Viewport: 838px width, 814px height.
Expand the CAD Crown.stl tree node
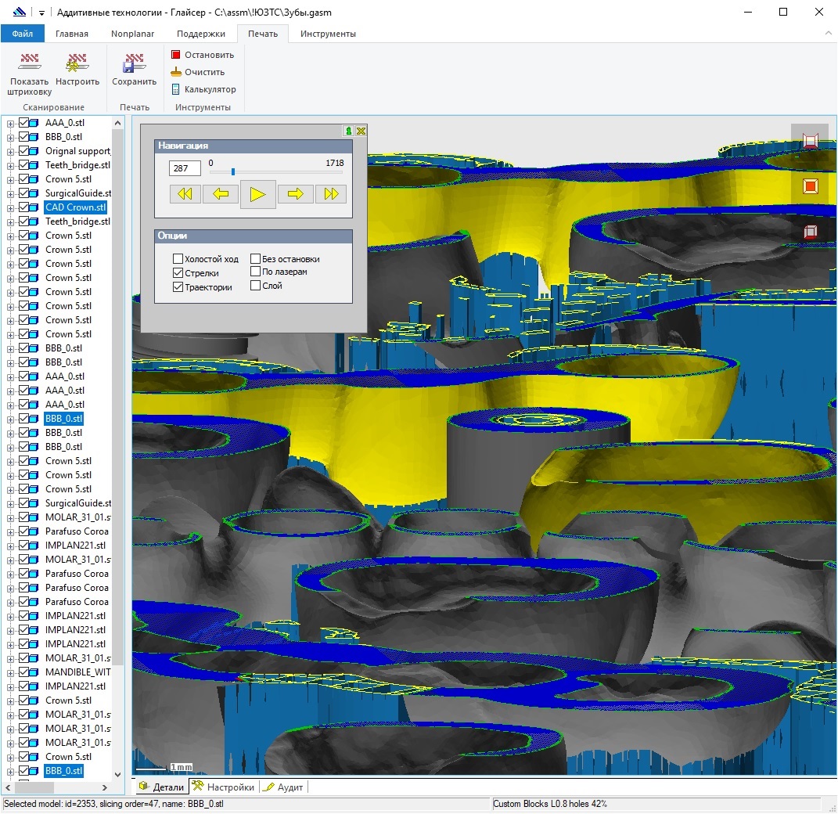10,207
